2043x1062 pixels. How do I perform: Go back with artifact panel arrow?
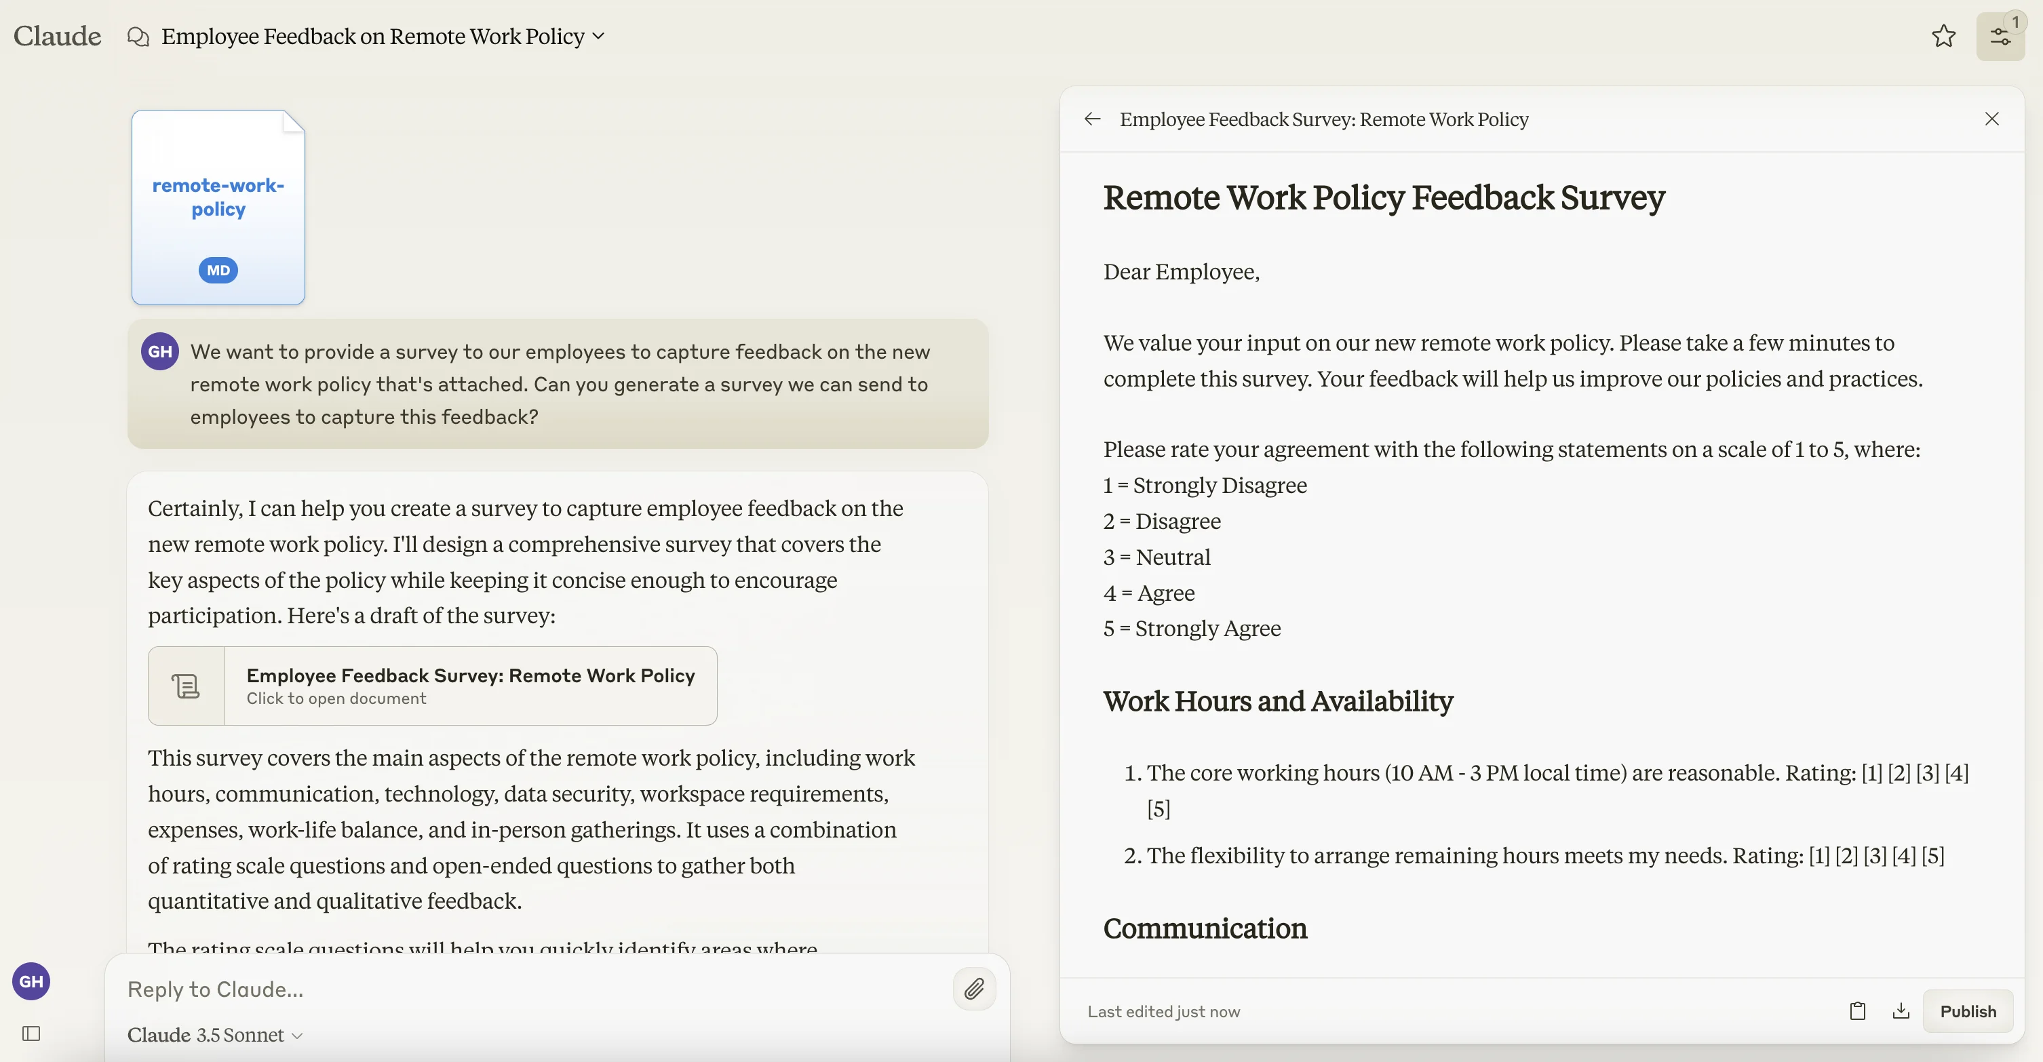(1092, 119)
